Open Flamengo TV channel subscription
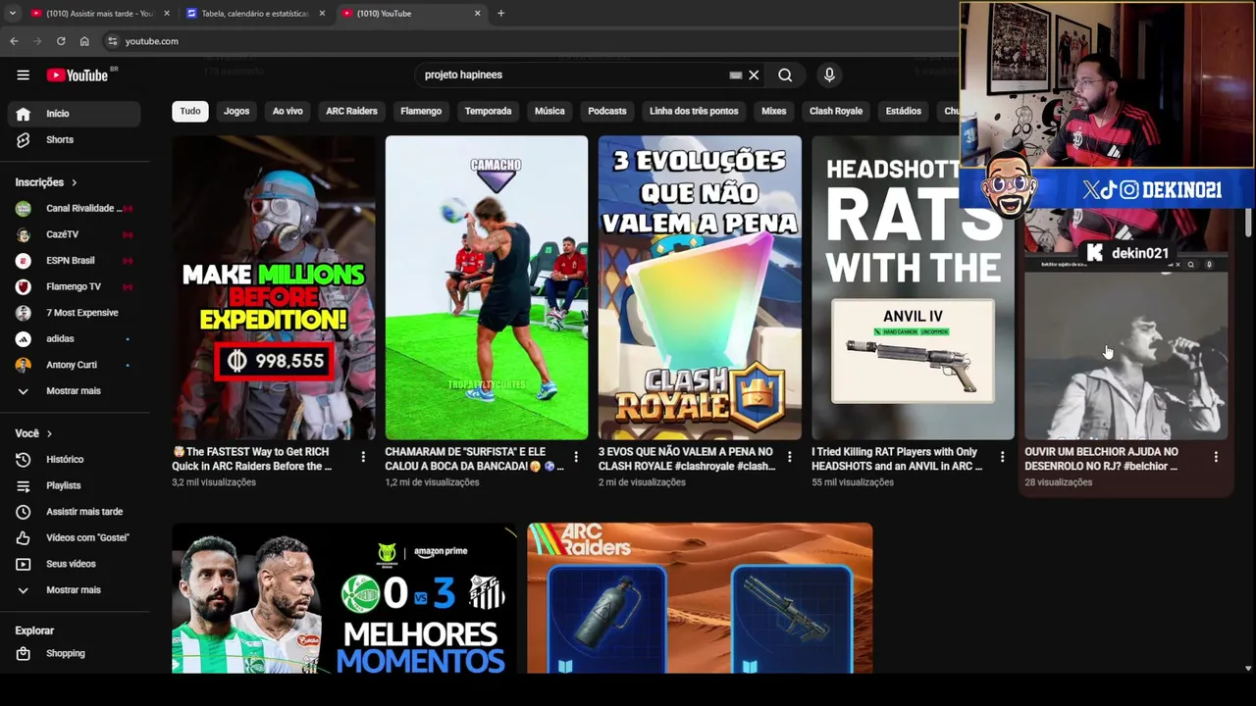Viewport: 1256px width, 706px height. (x=75, y=286)
